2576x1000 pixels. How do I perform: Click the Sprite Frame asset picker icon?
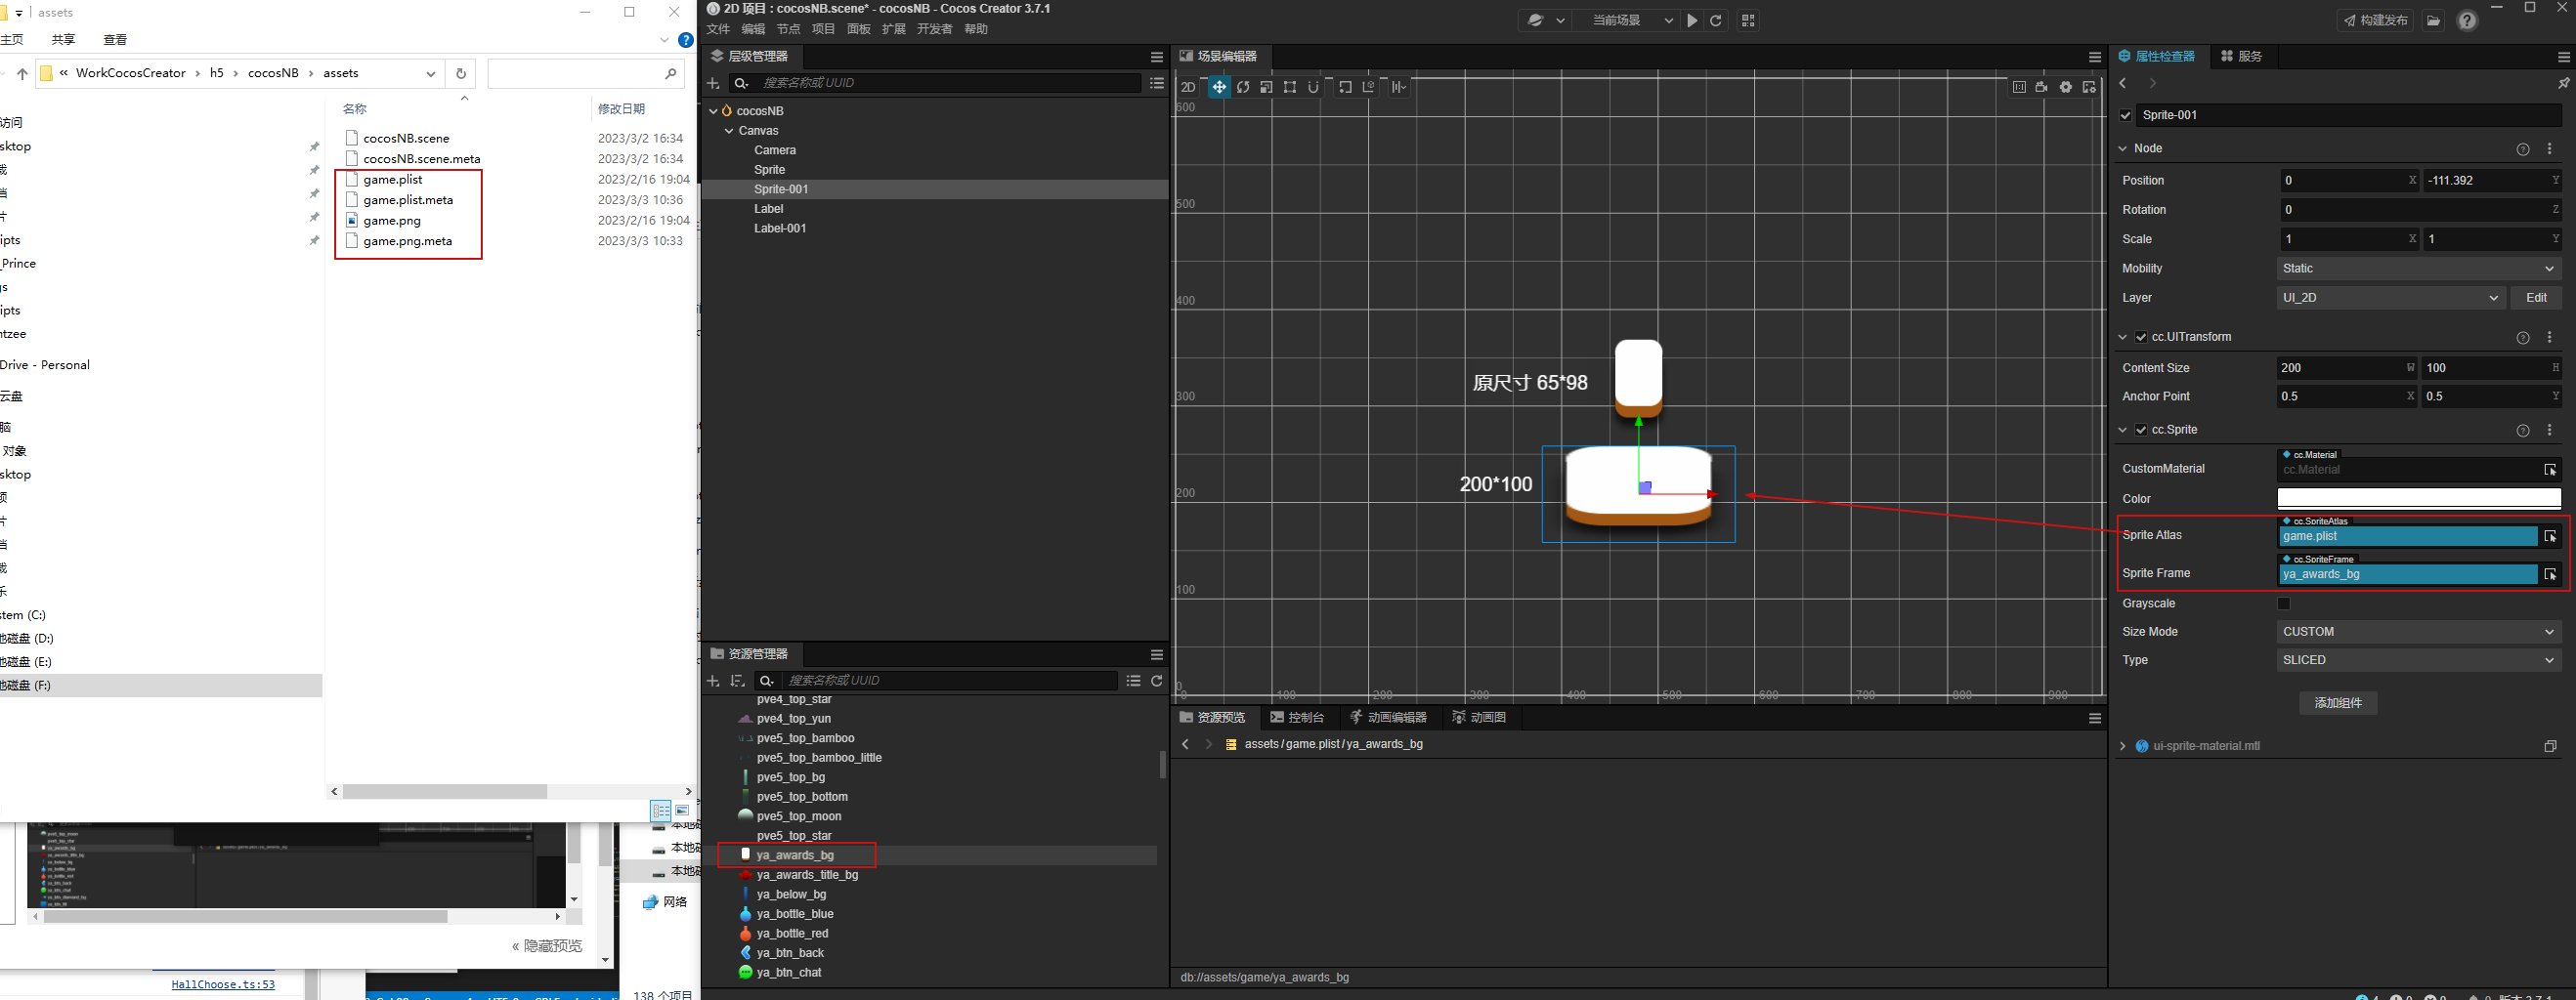click(2549, 574)
